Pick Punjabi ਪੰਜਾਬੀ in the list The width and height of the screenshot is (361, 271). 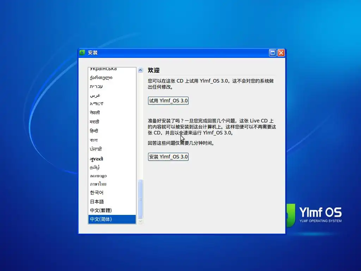coord(112,149)
